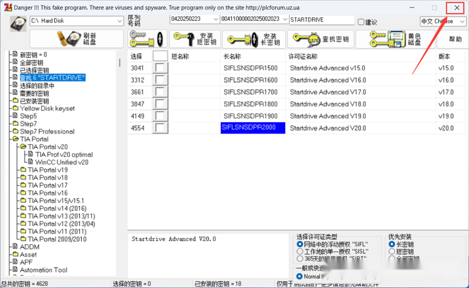Screen dimensions: 469x288
Task: Enable the 建议 checkbox
Action: pyautogui.click(x=361, y=22)
